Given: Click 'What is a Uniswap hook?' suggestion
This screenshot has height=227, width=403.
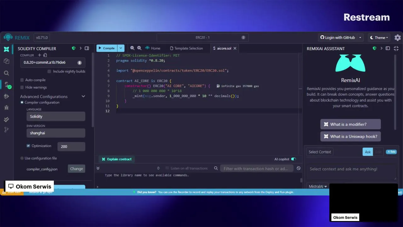Looking at the screenshot, I should (x=350, y=137).
